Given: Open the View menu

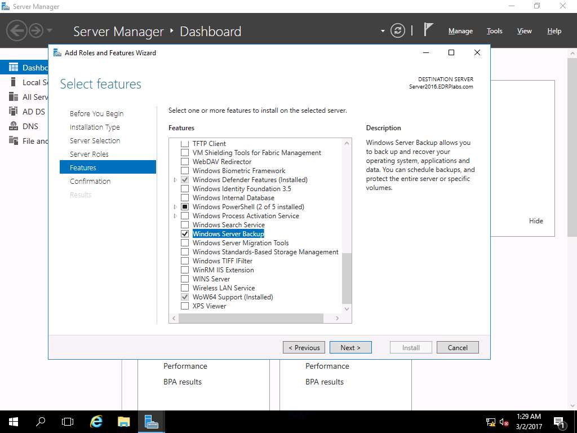Looking at the screenshot, I should [x=525, y=31].
